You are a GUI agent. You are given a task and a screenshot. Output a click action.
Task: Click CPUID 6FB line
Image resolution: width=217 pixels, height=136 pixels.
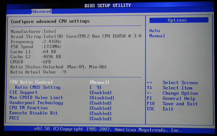click(x=31, y=62)
